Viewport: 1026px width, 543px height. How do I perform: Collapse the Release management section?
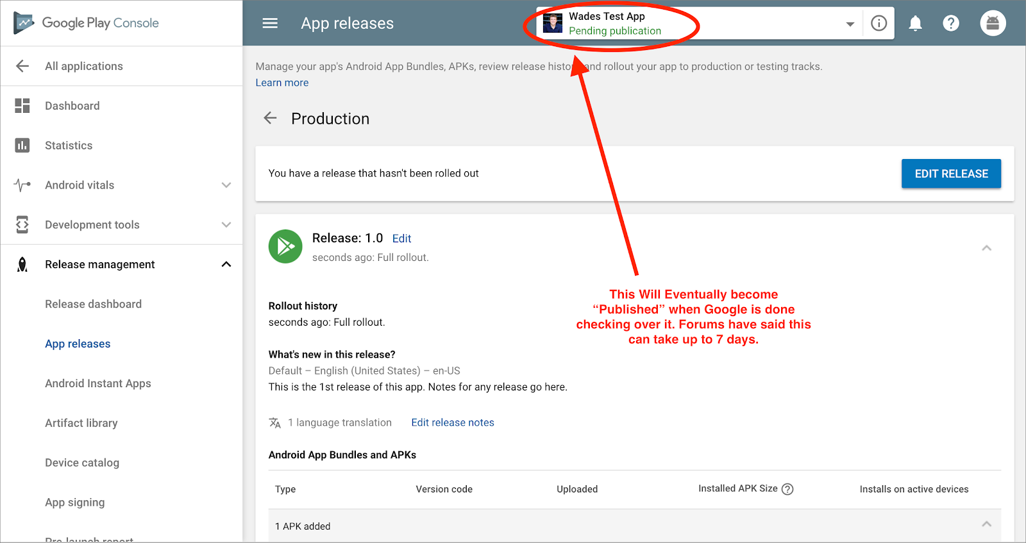click(226, 264)
